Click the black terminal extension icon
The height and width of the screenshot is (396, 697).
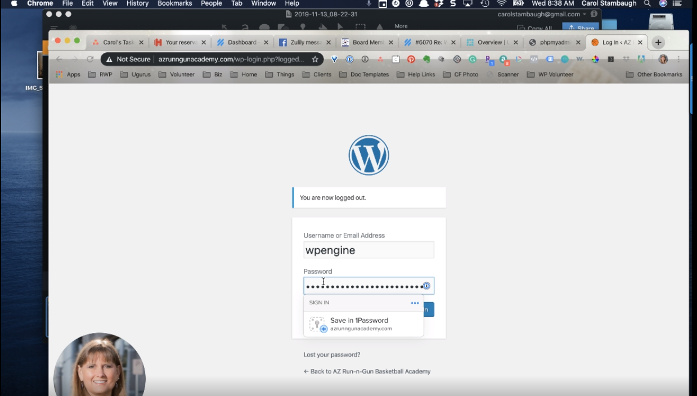click(611, 59)
